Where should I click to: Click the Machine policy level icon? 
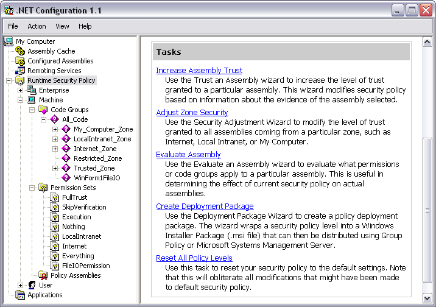(x=32, y=100)
